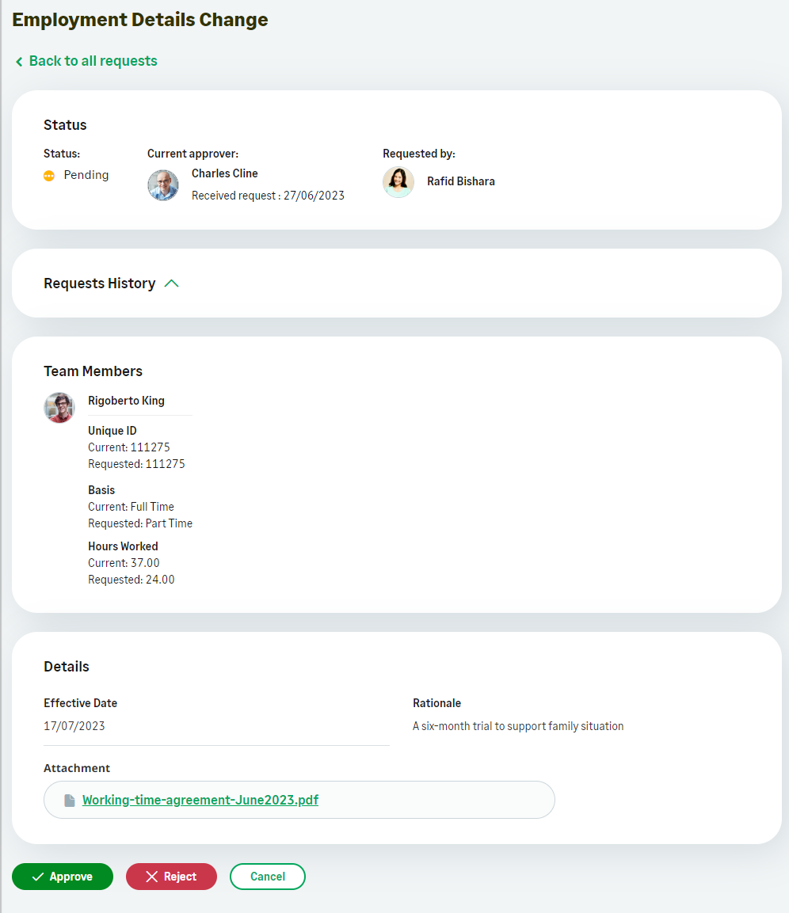This screenshot has height=913, width=789.
Task: Collapse the Requests History chevron
Action: [172, 283]
